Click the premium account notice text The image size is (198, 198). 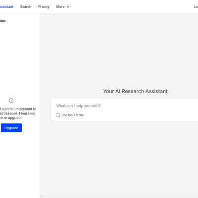18,113
